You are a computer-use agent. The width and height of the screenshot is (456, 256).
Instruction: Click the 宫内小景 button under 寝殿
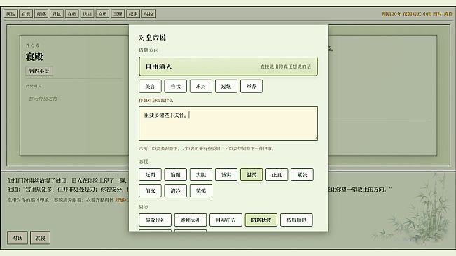click(x=39, y=71)
